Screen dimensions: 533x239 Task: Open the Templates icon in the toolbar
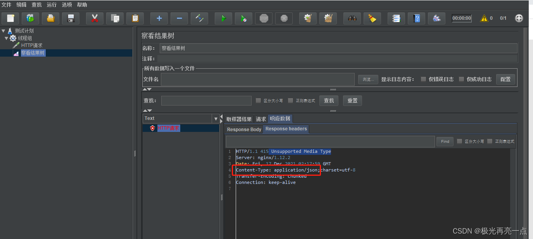(x=30, y=18)
